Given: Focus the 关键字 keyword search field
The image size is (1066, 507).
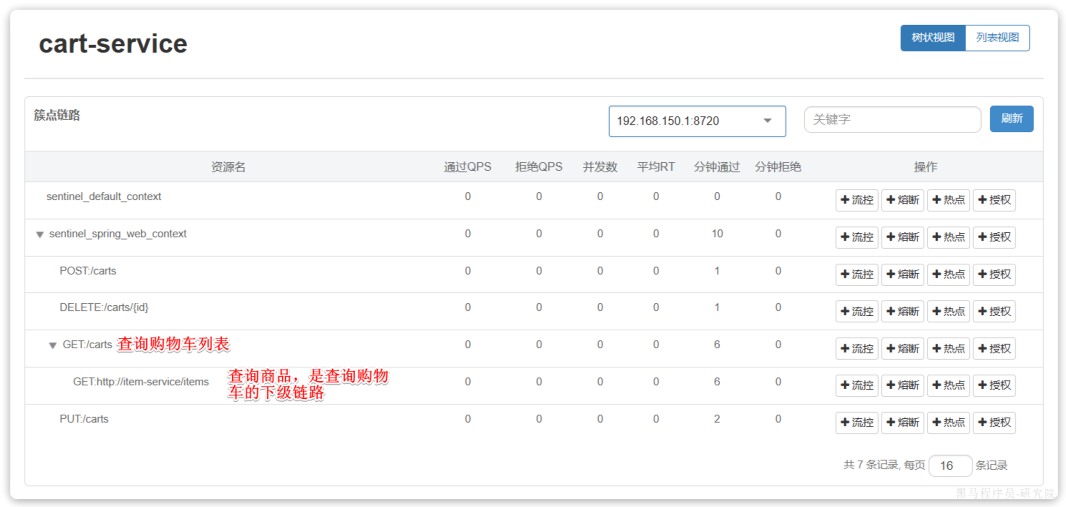Looking at the screenshot, I should [x=892, y=119].
